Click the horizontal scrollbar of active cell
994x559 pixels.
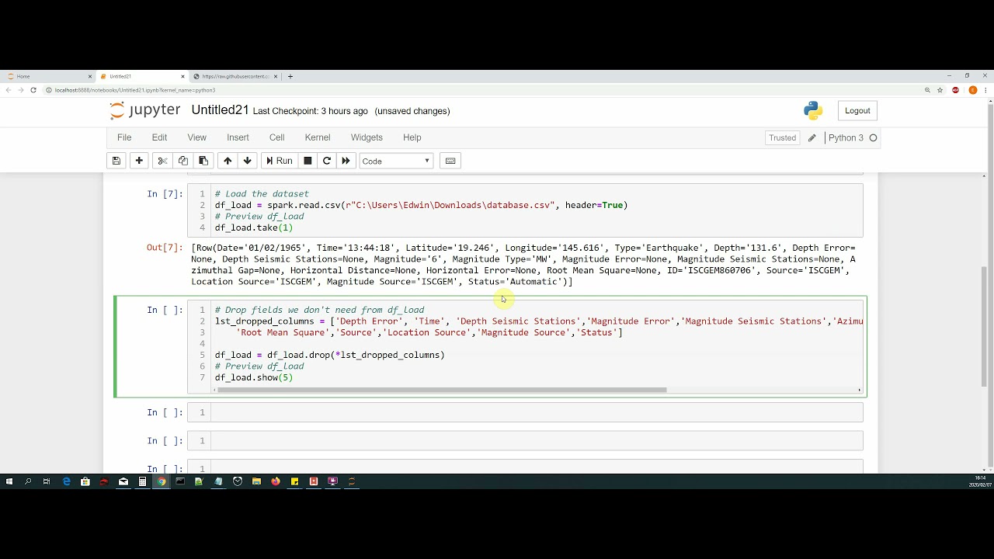click(442, 390)
